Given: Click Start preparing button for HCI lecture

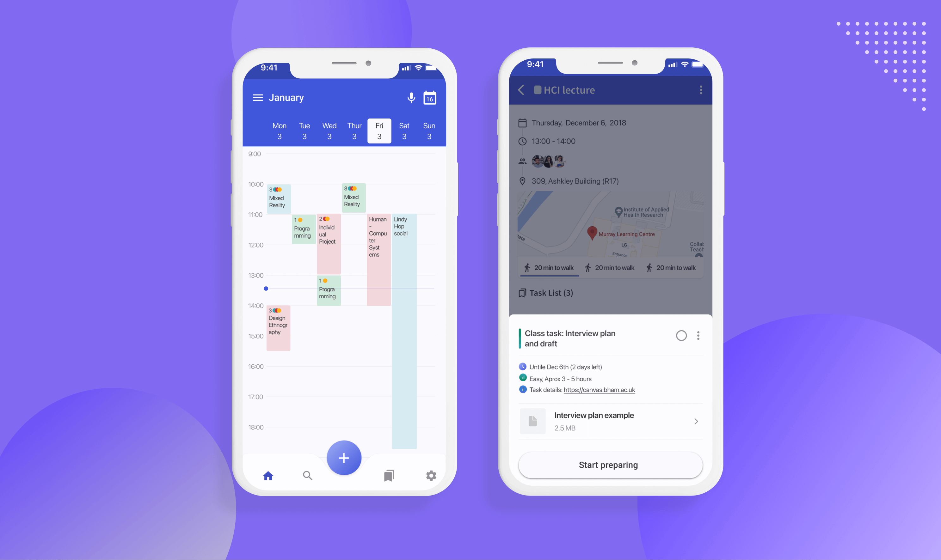Looking at the screenshot, I should (x=607, y=465).
